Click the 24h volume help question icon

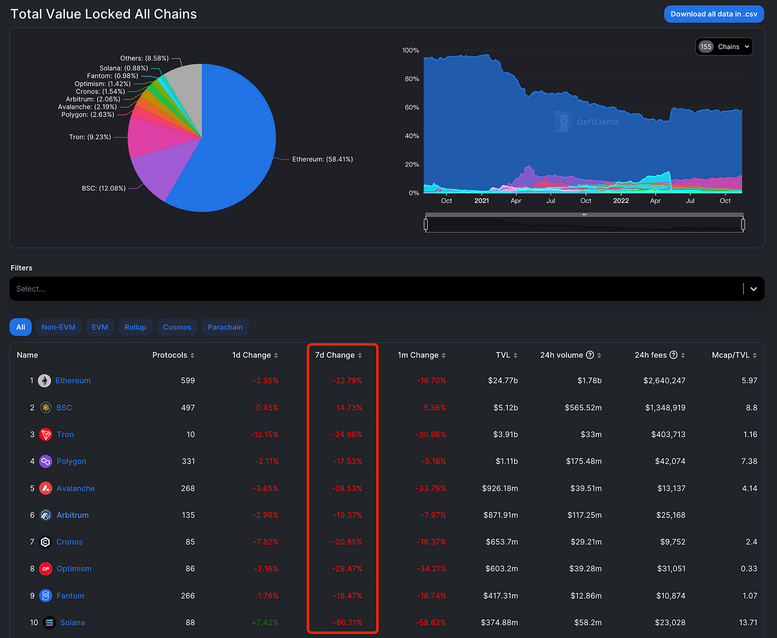click(x=590, y=355)
